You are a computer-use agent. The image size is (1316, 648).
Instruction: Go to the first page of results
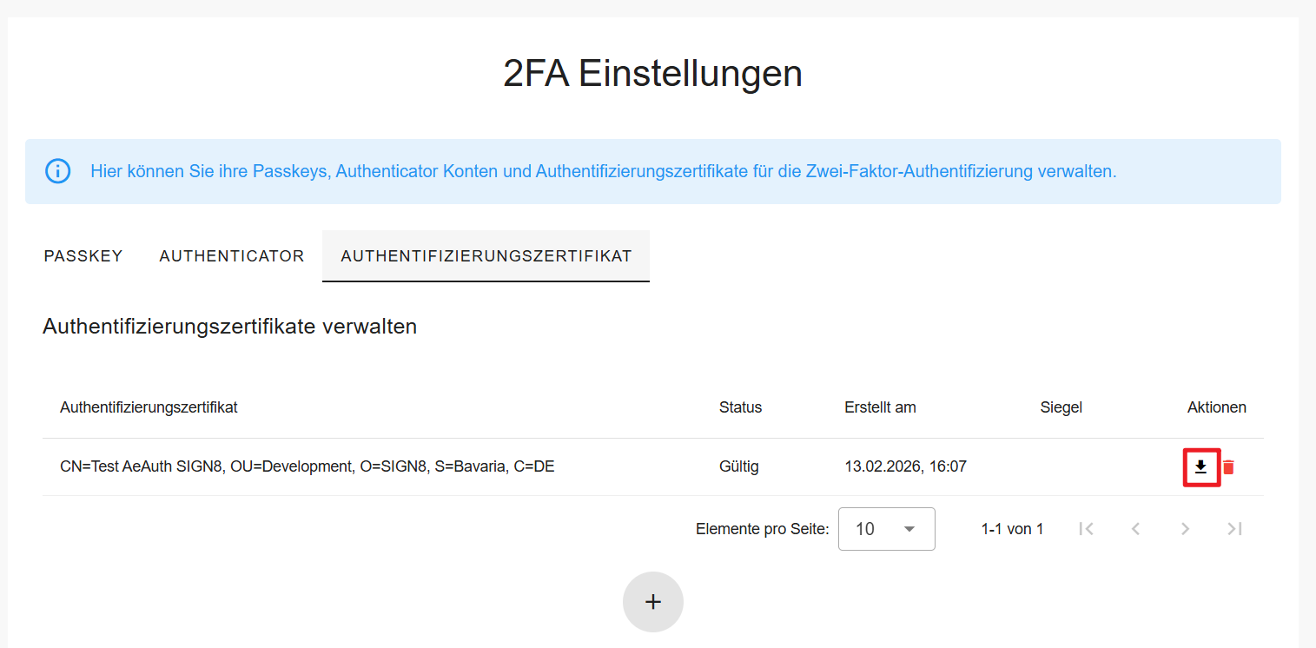pos(1086,529)
